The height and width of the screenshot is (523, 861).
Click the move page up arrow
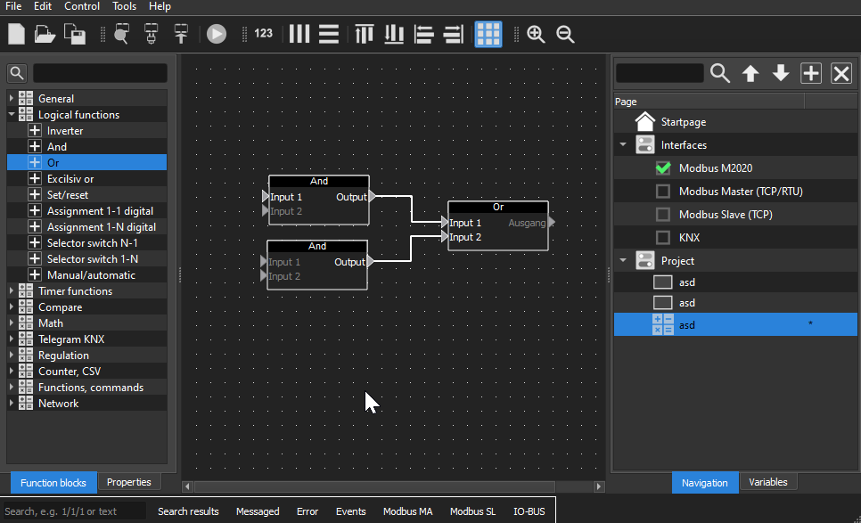[x=750, y=73]
